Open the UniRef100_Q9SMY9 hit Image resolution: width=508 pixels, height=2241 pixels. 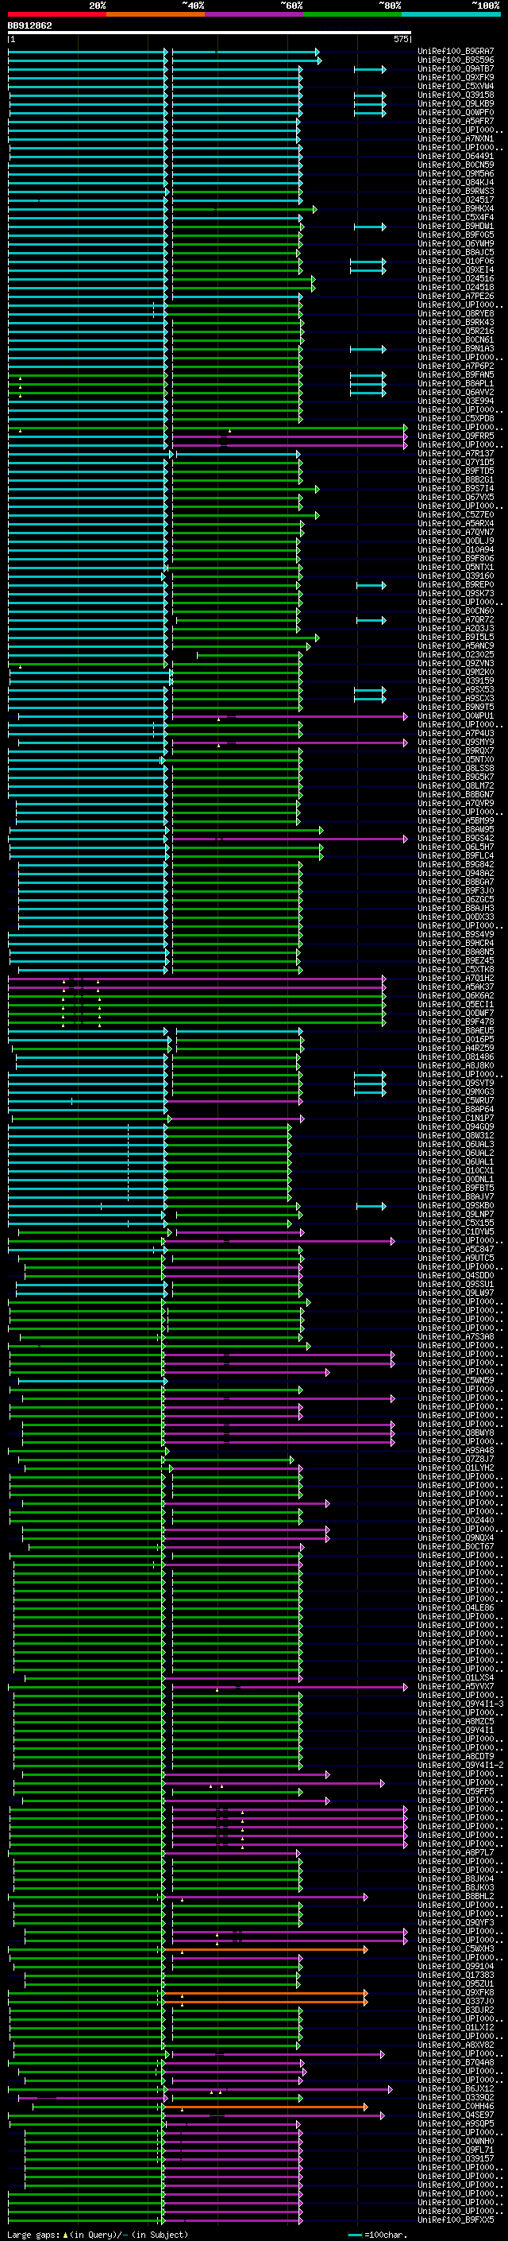coord(455,742)
